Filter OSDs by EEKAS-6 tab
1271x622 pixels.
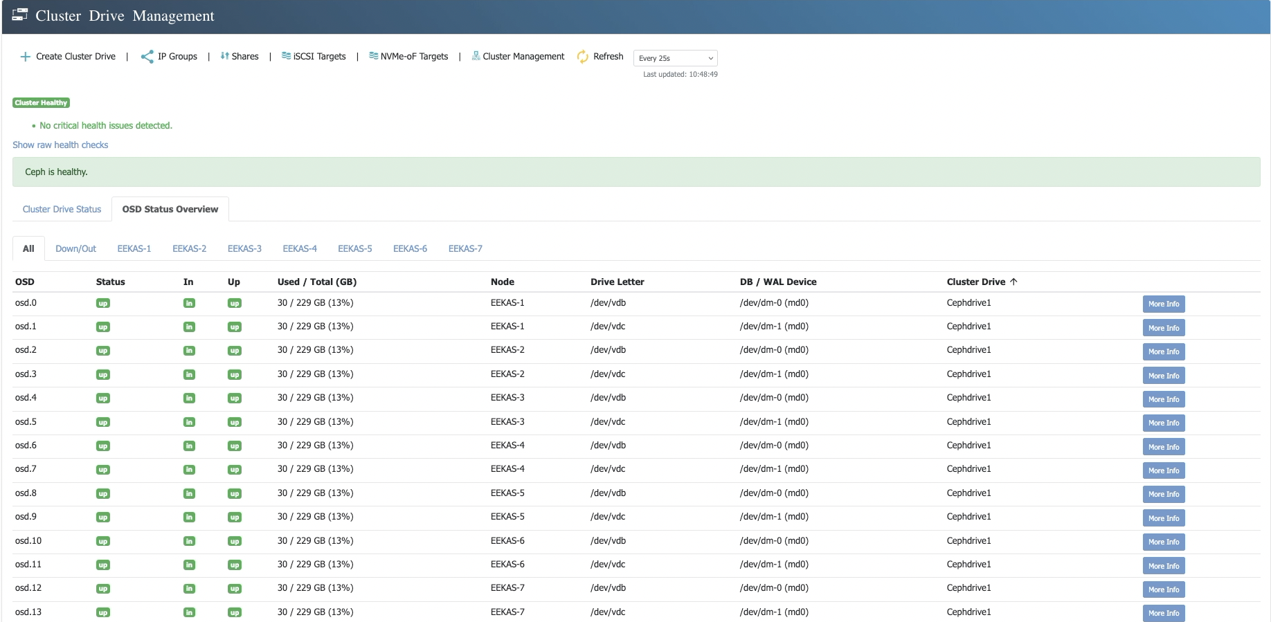(410, 248)
